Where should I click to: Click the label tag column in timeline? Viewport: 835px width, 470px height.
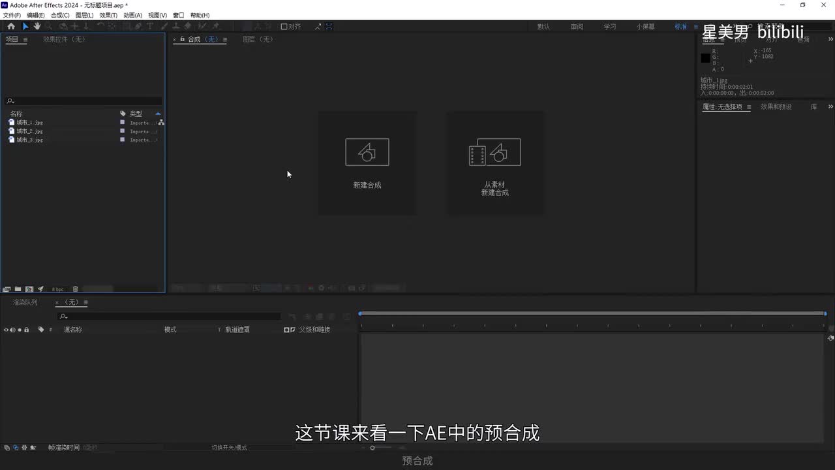(40, 330)
